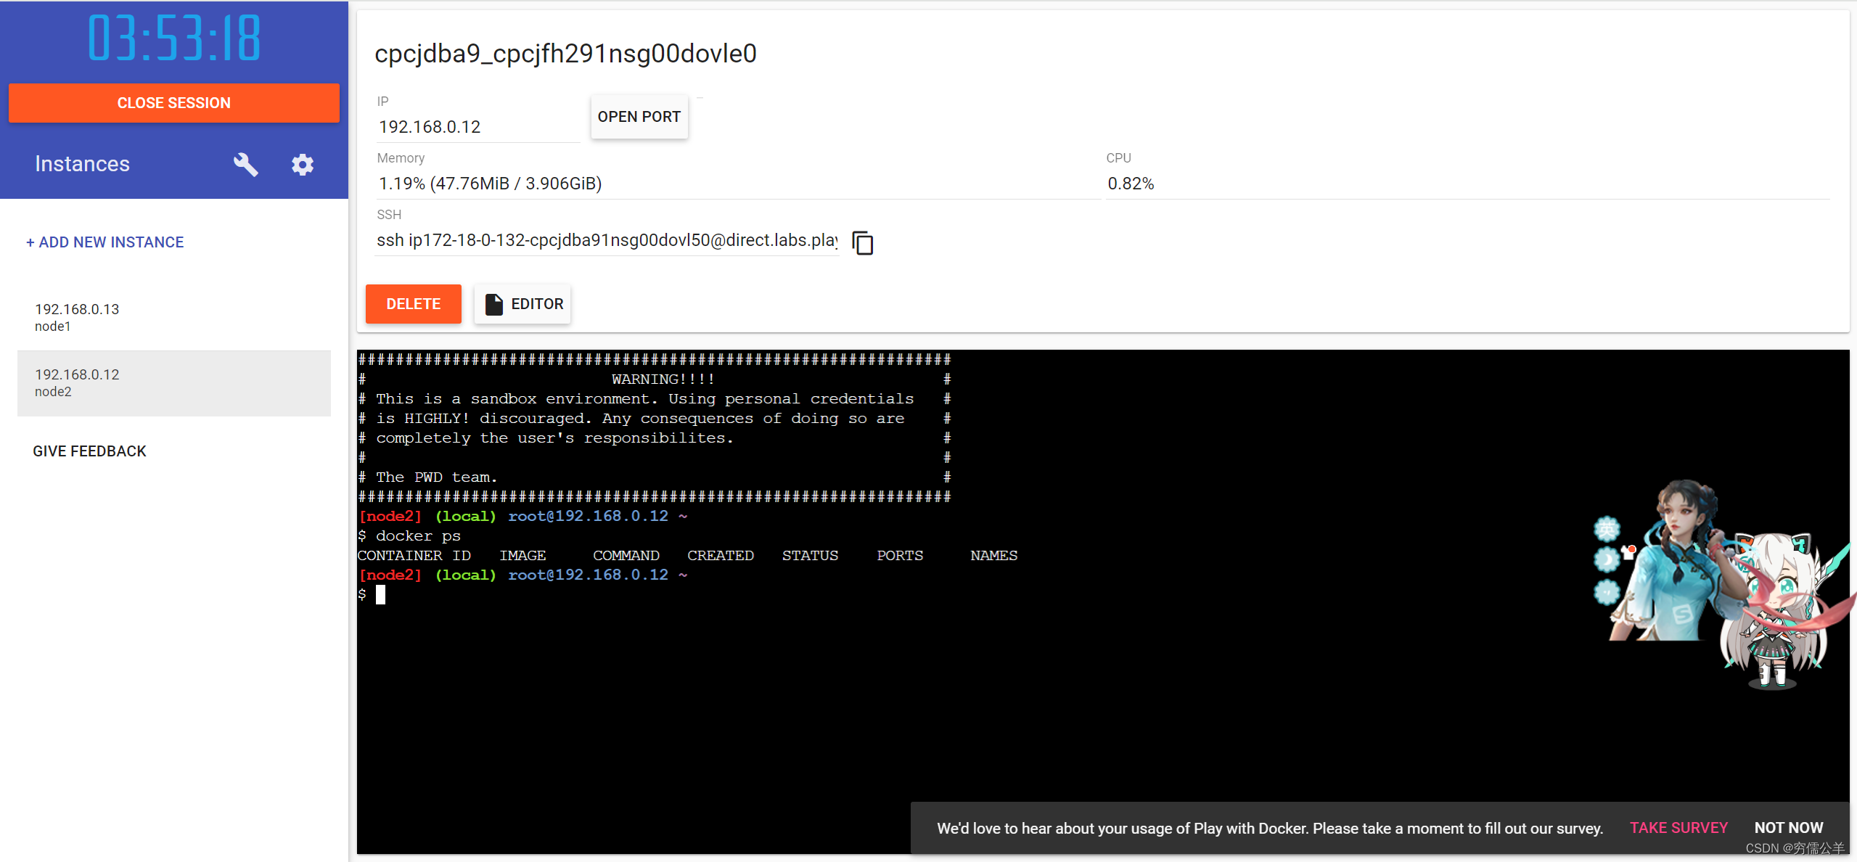Viewport: 1857px width, 862px height.
Task: Click the file icon on the EDITOR button
Action: [494, 304]
